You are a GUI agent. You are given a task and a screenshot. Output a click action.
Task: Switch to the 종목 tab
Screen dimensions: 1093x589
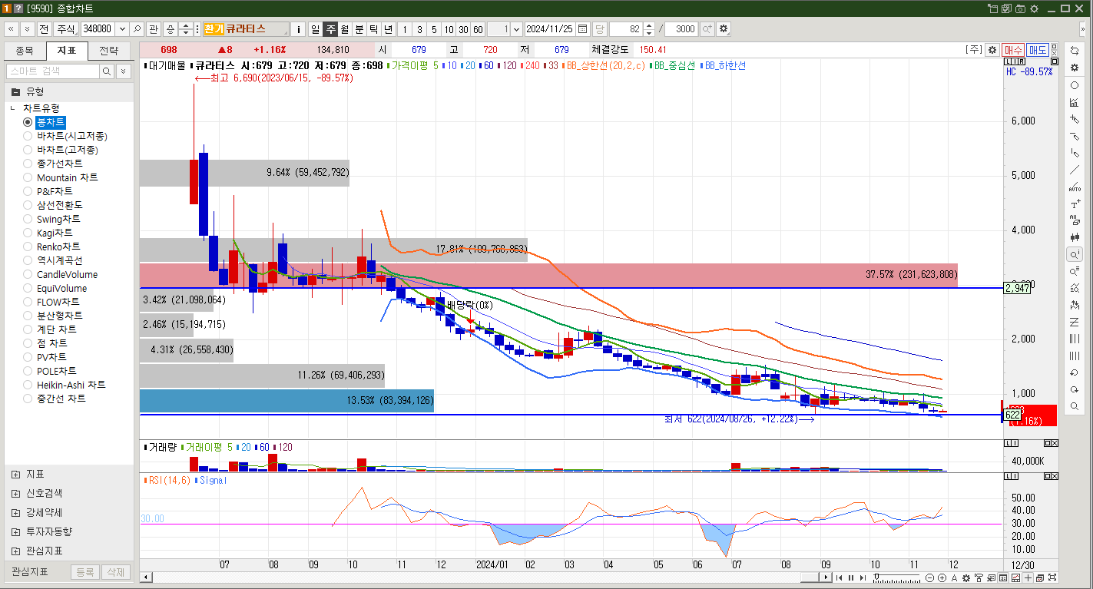point(25,51)
